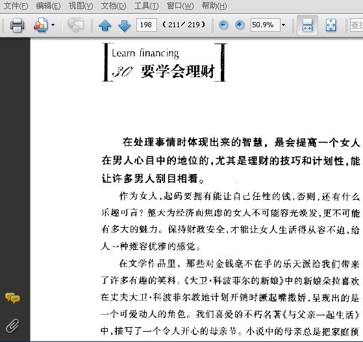Go to previous page with up arrow
This screenshot has width=363, height=342.
tap(105, 25)
